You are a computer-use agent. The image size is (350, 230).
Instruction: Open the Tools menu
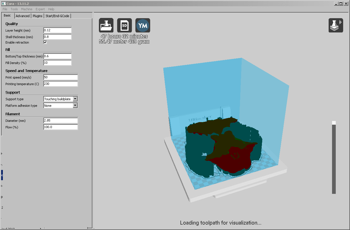[x=14, y=9]
